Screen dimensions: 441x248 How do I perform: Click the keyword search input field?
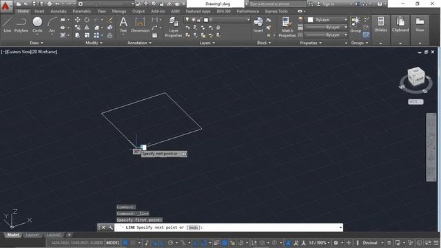[277, 4]
